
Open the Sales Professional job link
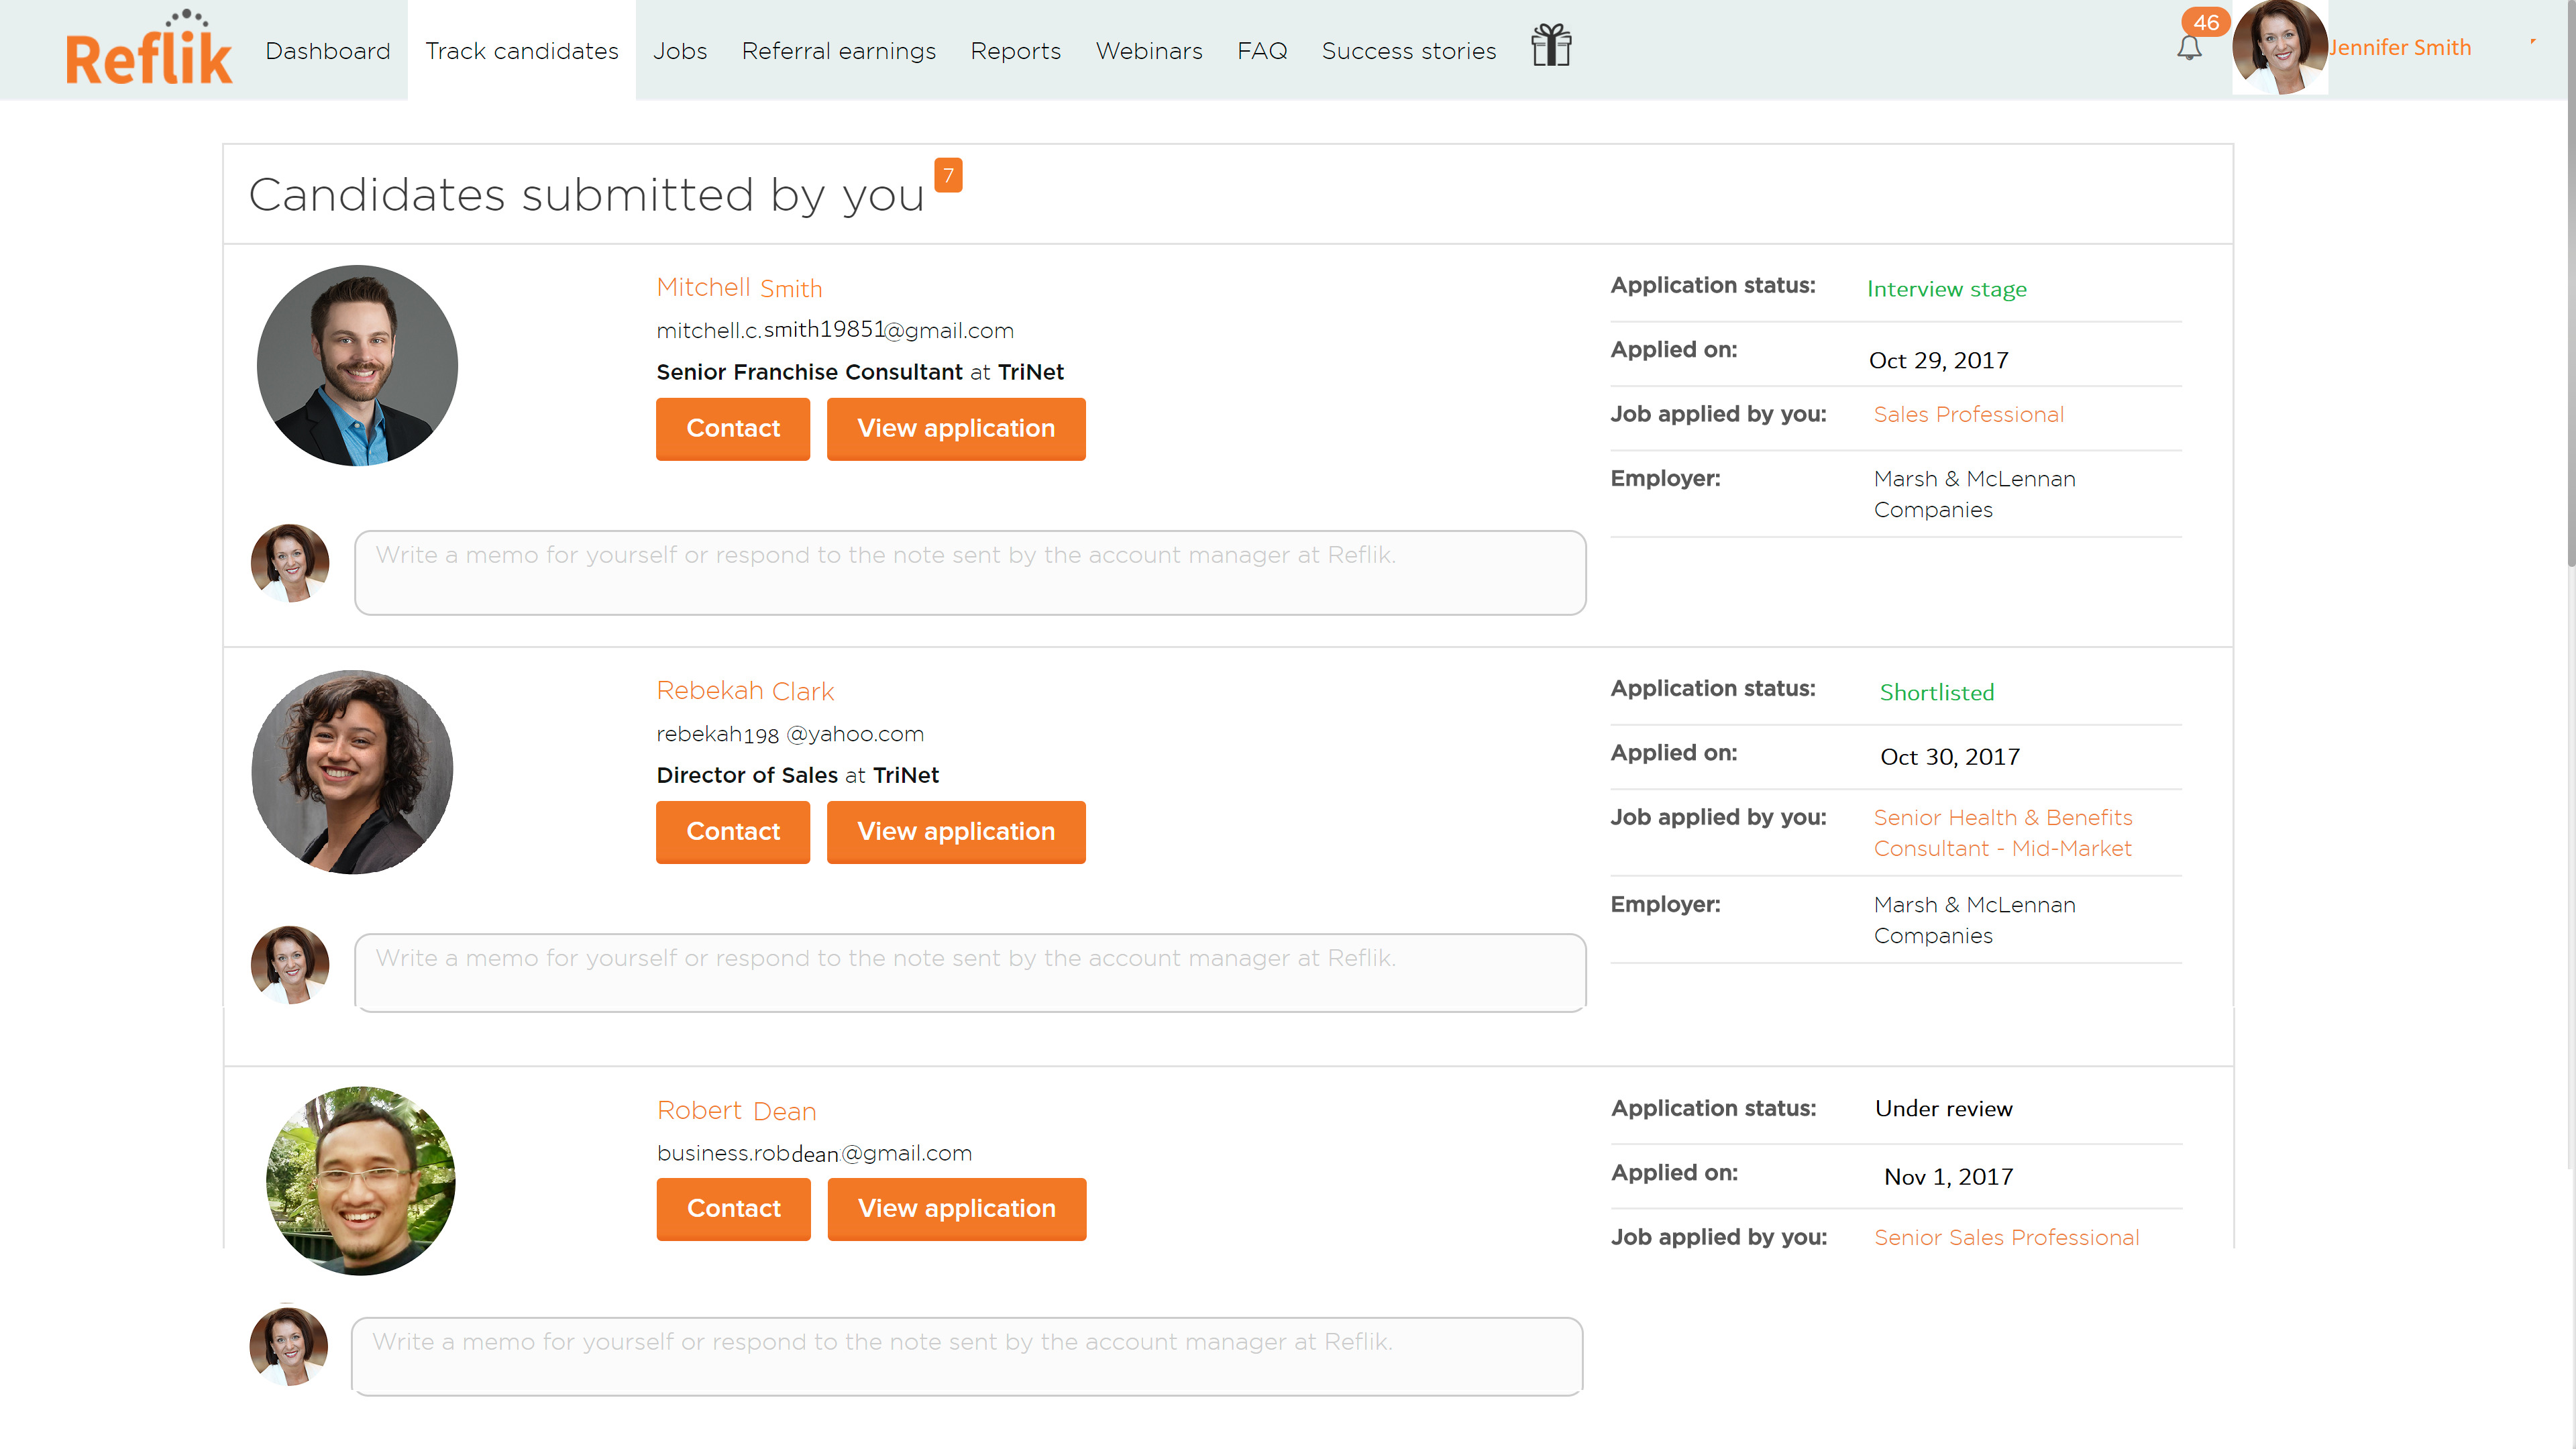[1968, 414]
